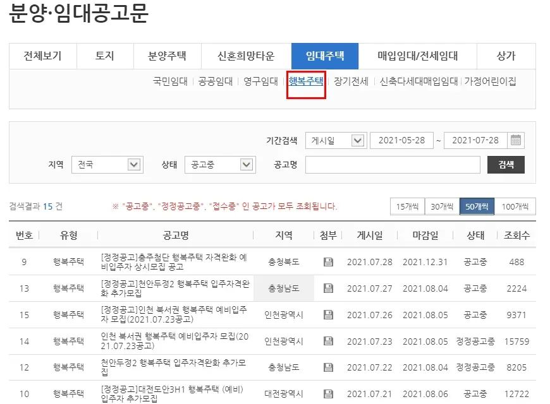Download attachment for 충주첨단 행복주택 notice
This screenshot has width=550, height=404.
[x=328, y=262]
